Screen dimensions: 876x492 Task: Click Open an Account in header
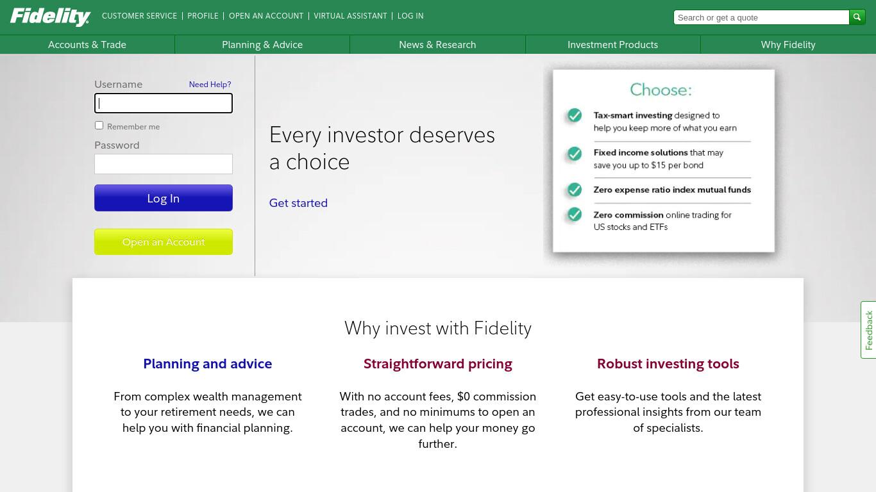266,16
